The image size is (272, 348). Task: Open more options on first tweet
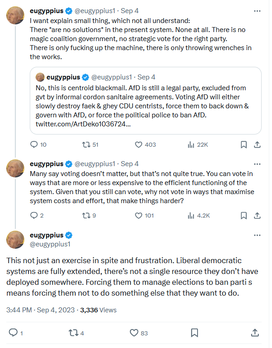(x=257, y=11)
